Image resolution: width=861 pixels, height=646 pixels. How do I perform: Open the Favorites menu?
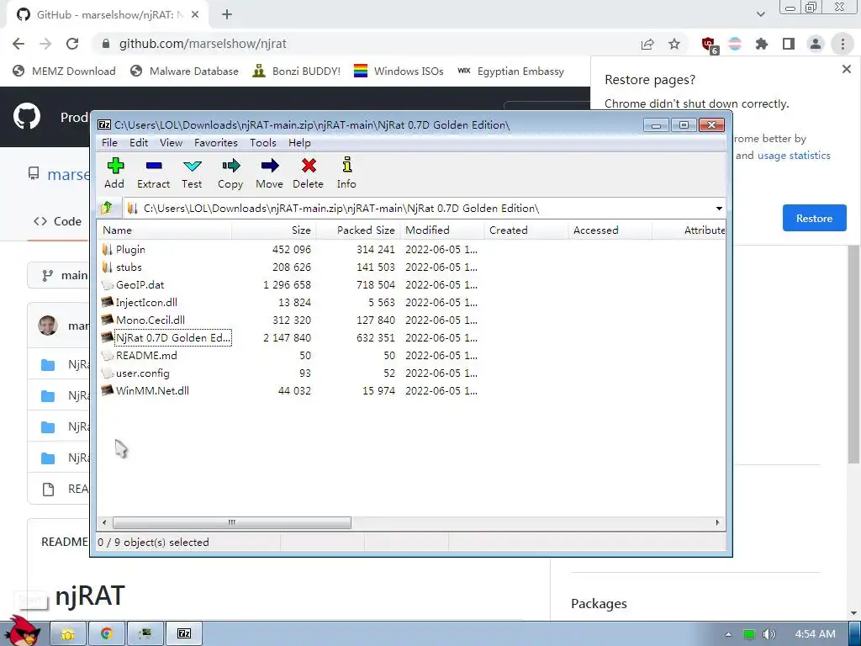tap(216, 143)
